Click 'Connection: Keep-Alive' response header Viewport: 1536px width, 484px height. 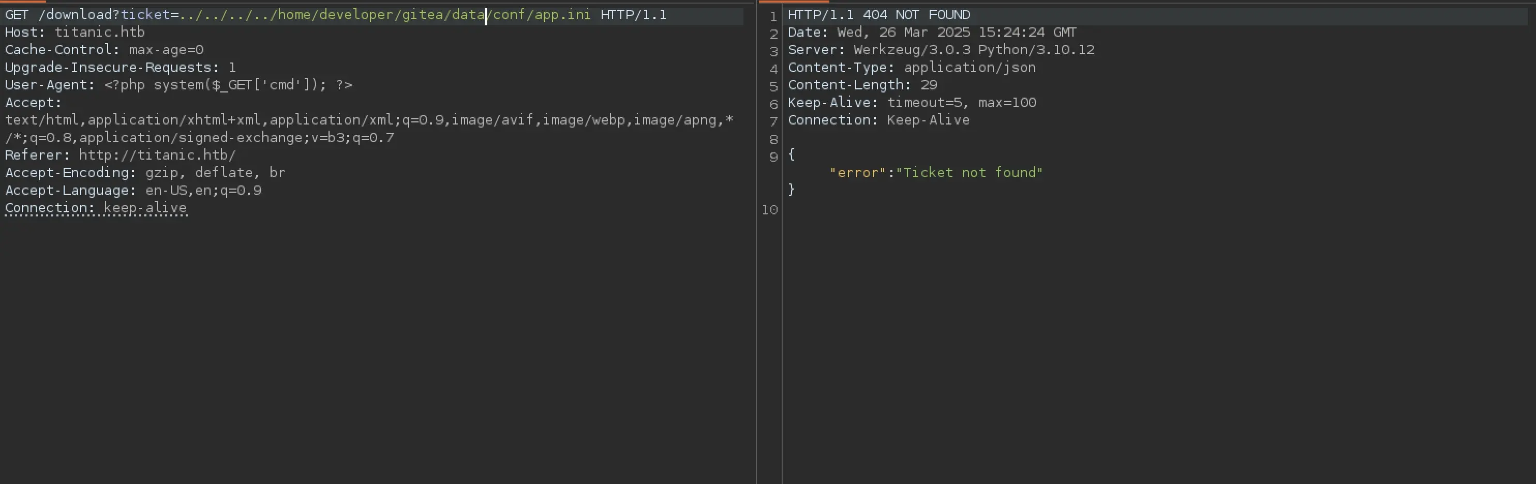click(878, 120)
